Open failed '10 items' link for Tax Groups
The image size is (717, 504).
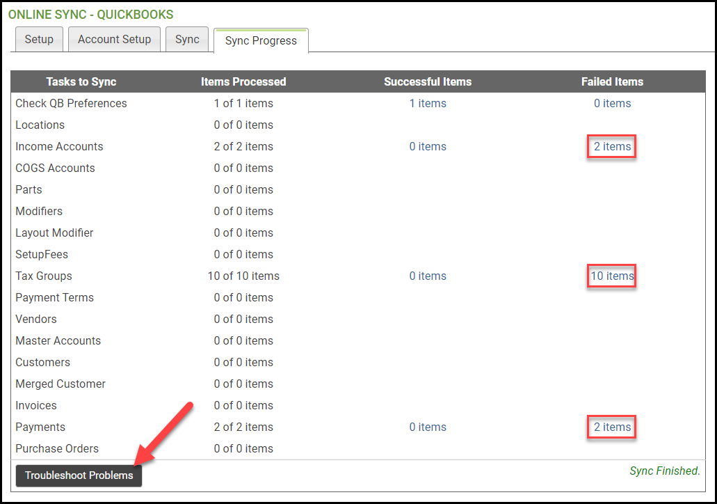[612, 276]
